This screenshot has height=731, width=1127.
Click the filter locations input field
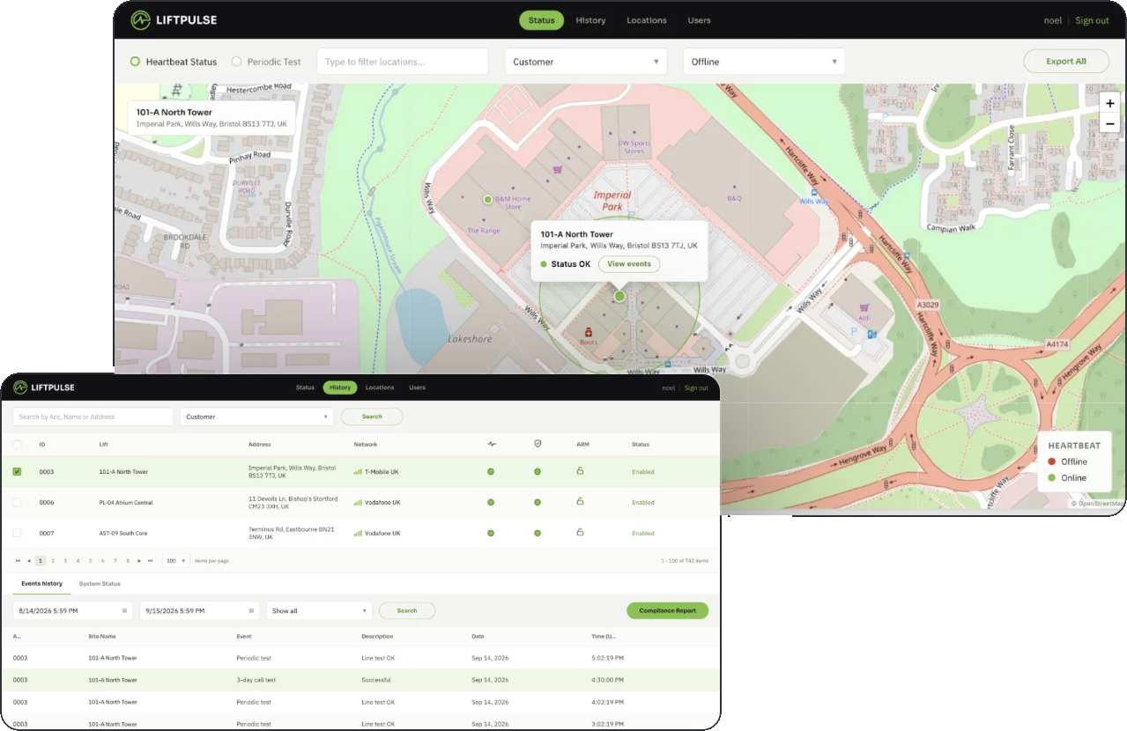pos(403,62)
